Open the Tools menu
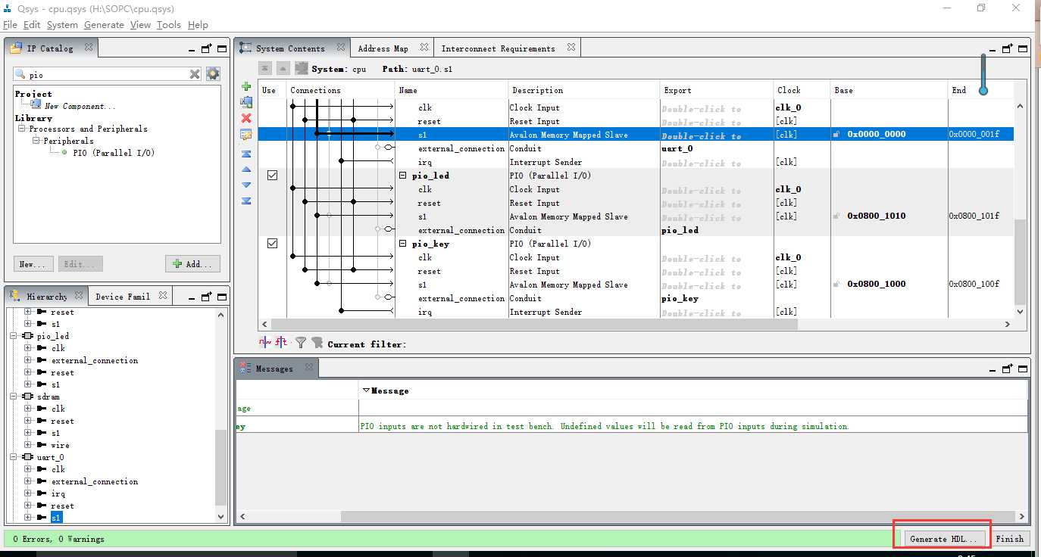Screen dimensions: 1041x557 (169, 25)
